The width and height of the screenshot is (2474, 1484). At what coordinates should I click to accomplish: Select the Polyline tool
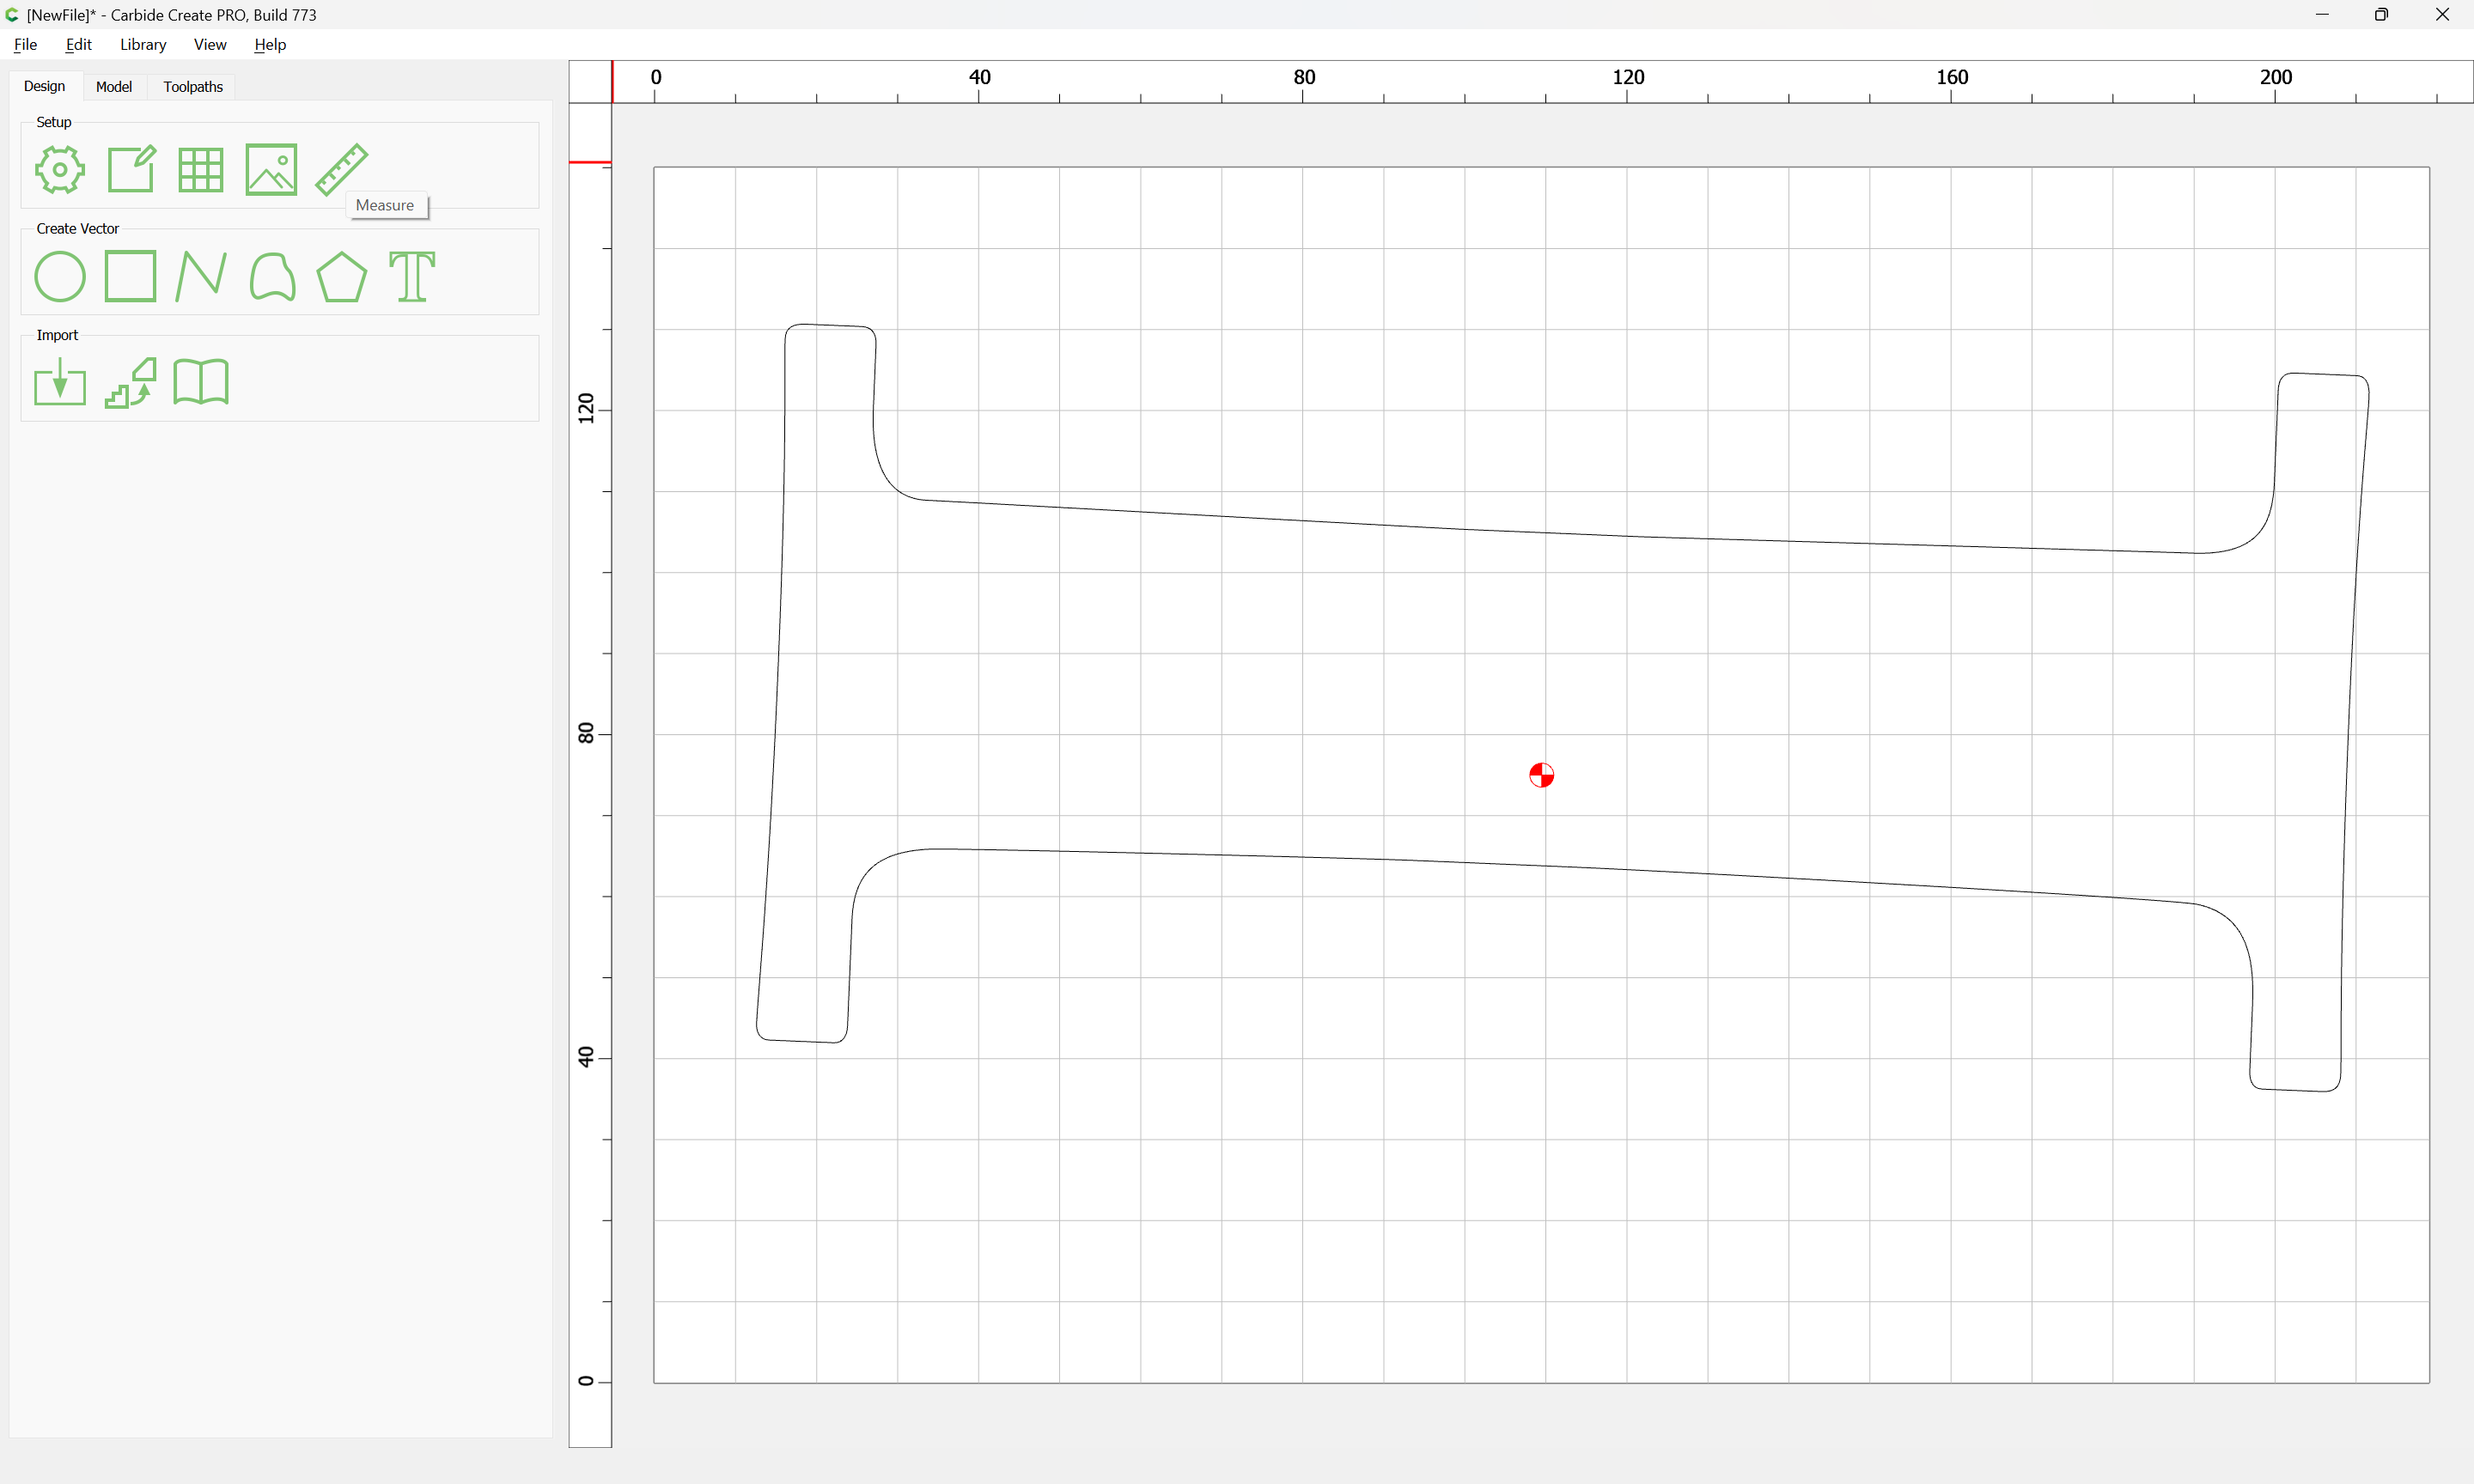[x=201, y=276]
